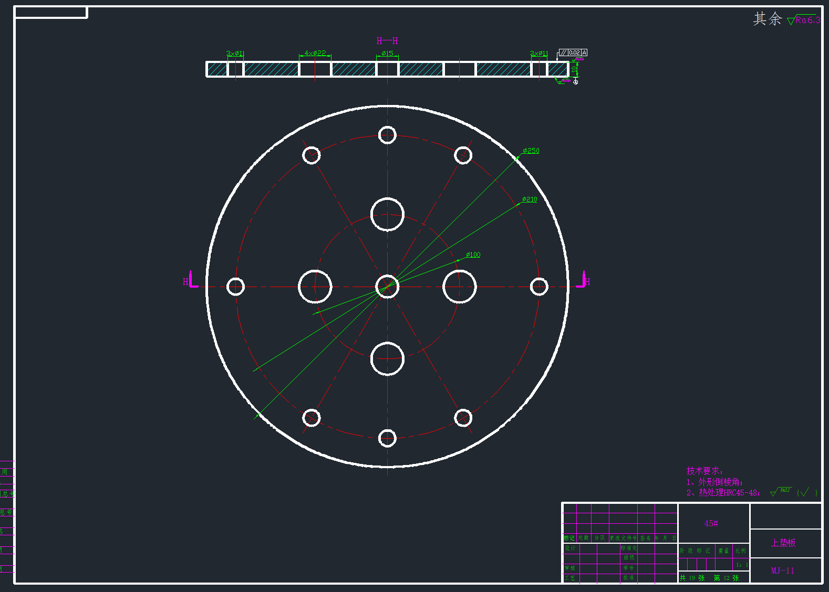
Task: Select the 比例 header cell
Action: tap(741, 551)
